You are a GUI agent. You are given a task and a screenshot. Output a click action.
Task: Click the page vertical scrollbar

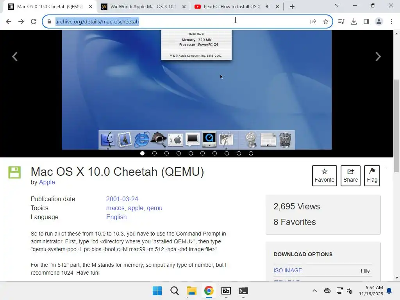396,126
